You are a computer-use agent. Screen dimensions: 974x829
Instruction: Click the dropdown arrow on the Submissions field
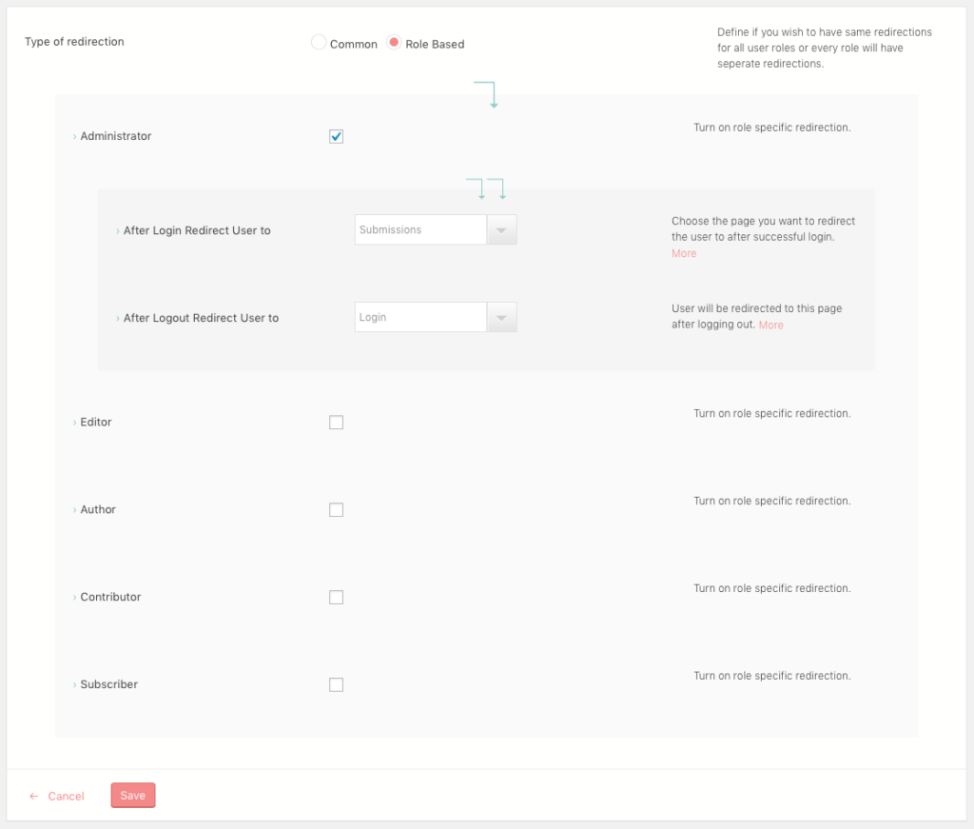click(x=501, y=229)
